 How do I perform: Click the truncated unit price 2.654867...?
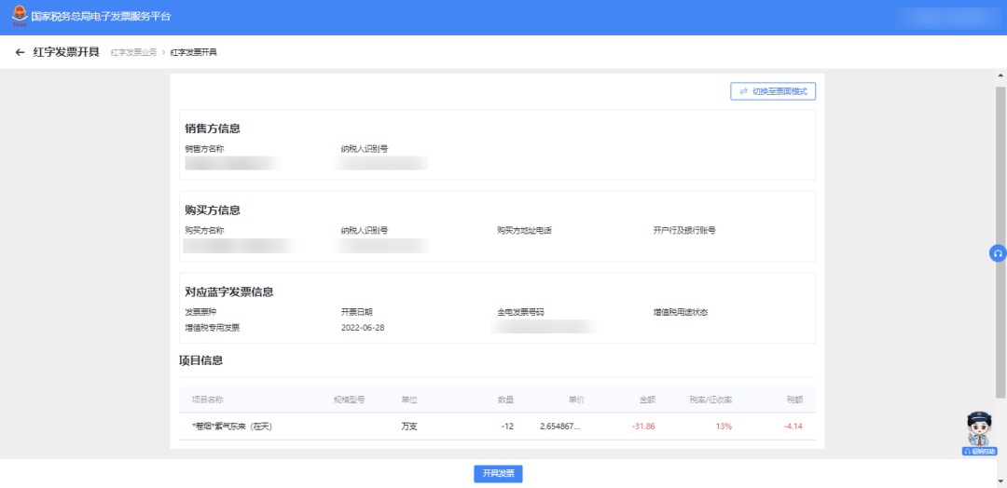[561, 427]
